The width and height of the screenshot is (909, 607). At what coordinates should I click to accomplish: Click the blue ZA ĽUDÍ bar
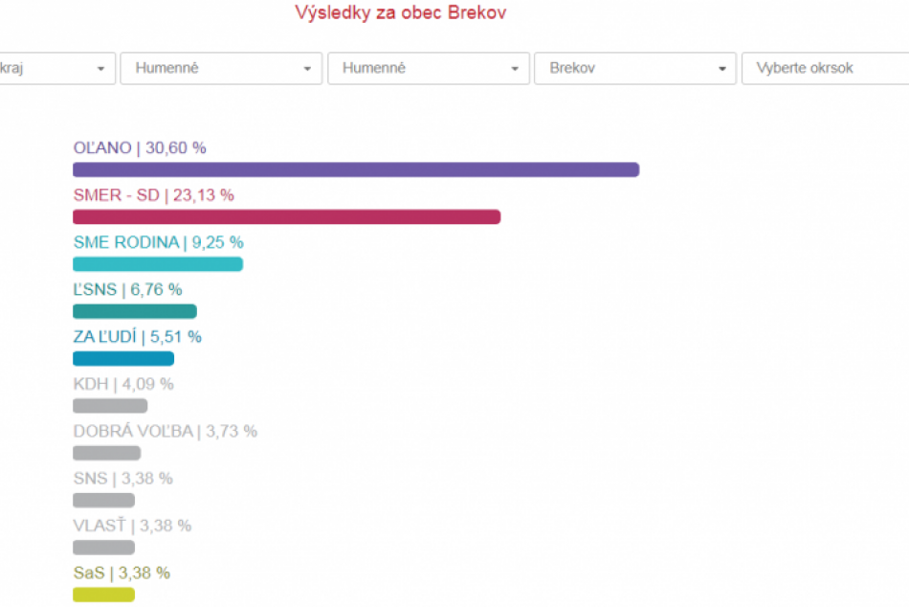(x=123, y=358)
